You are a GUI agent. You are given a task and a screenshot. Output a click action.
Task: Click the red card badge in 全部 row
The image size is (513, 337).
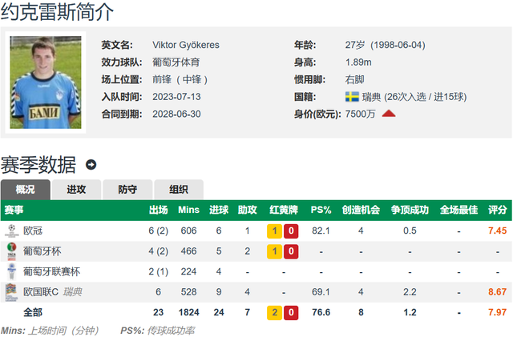(291, 312)
